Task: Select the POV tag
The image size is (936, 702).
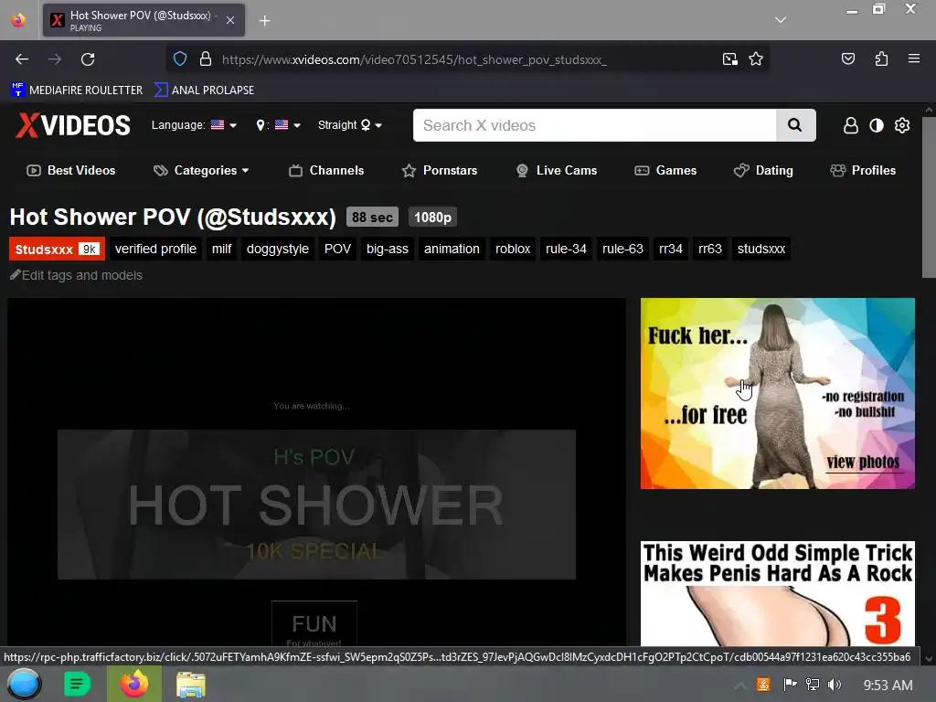Action: coord(338,249)
